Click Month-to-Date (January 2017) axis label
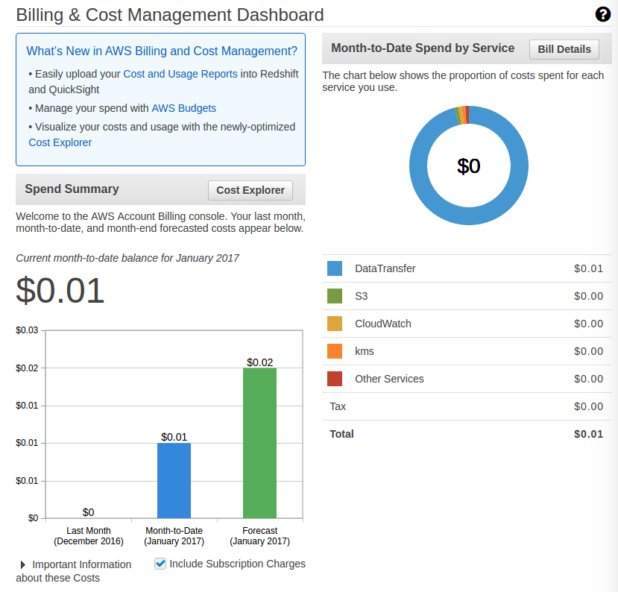Image resolution: width=618 pixels, height=592 pixels. coord(174,536)
